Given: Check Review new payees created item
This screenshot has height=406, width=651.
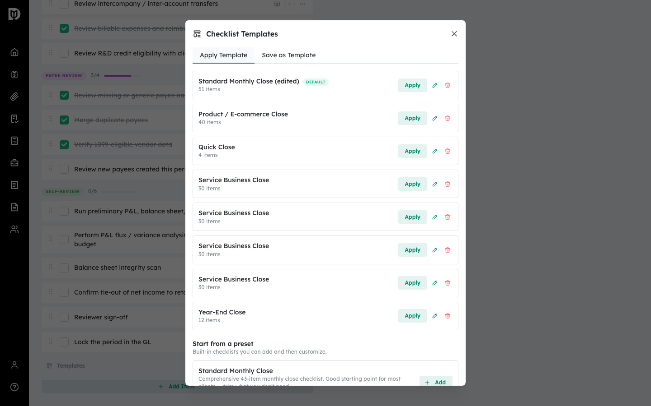Looking at the screenshot, I should pyautogui.click(x=64, y=169).
